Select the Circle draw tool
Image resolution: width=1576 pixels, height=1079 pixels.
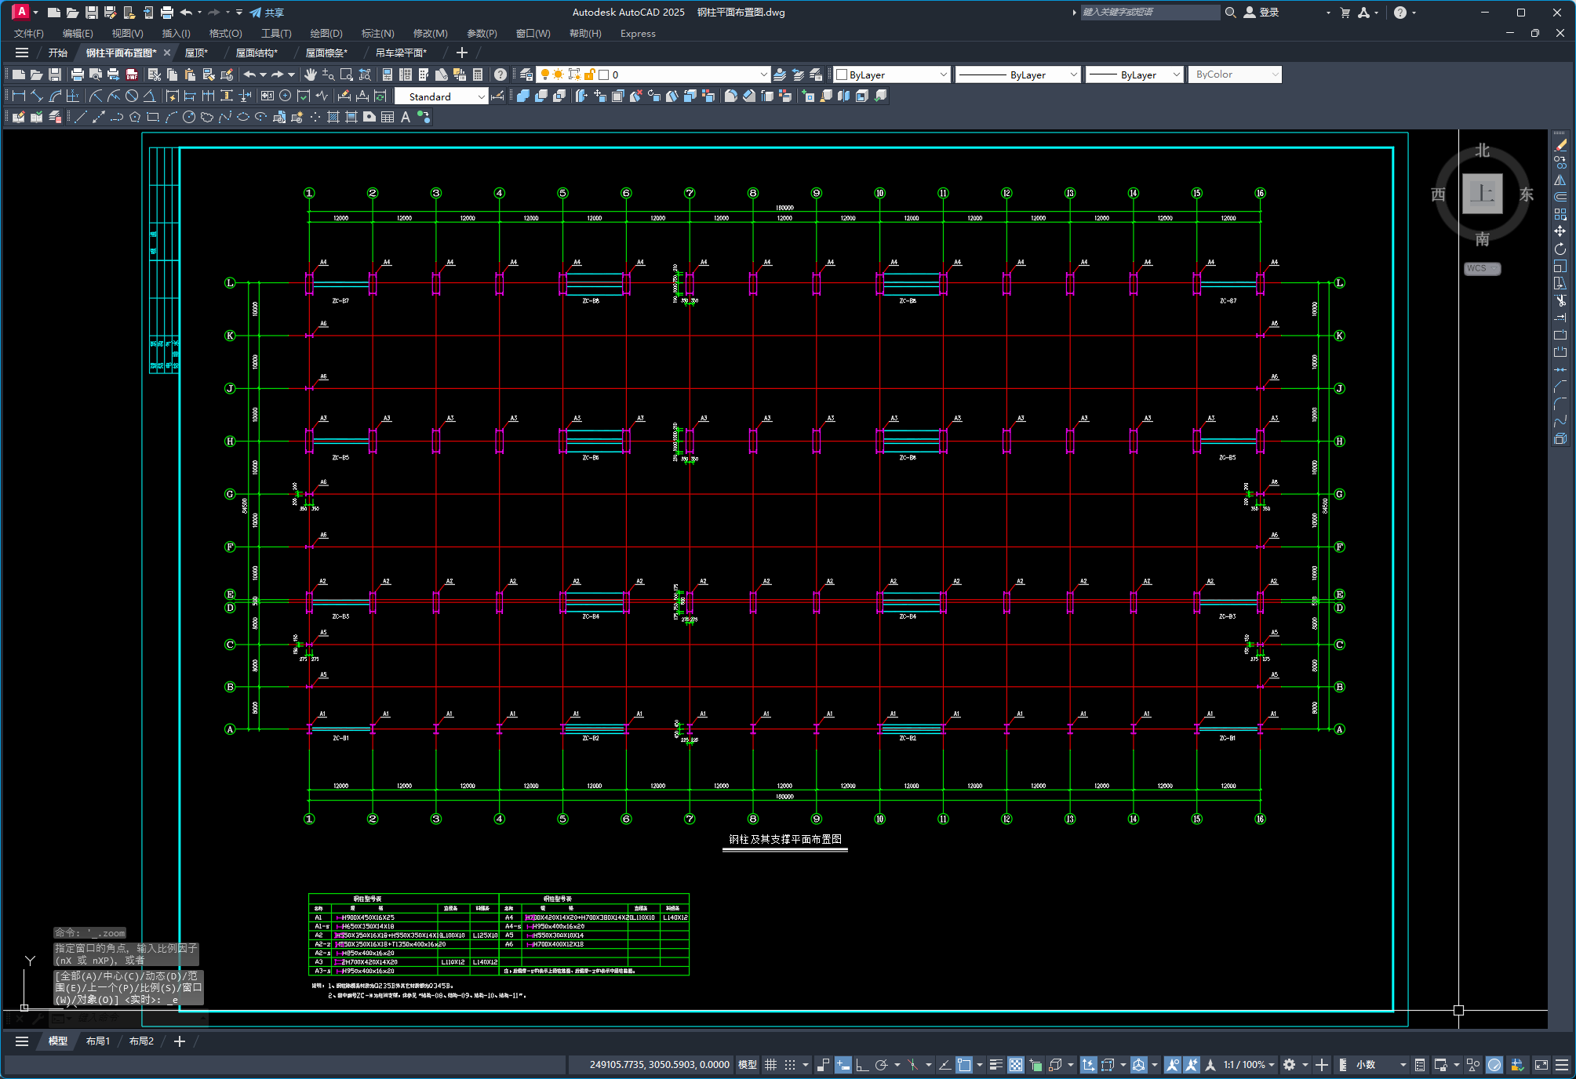pos(189,118)
